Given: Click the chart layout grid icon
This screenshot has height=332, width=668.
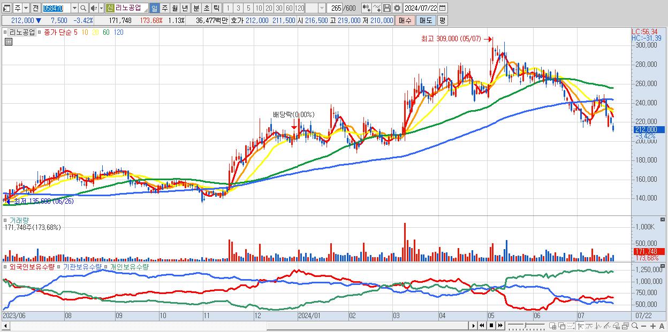Looking at the screenshot, I should 552,326.
